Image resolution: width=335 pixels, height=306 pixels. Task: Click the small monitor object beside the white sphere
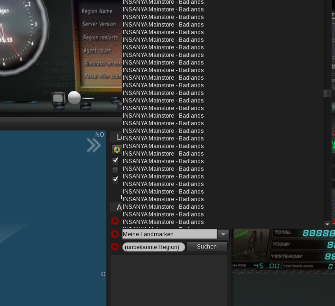(58, 99)
